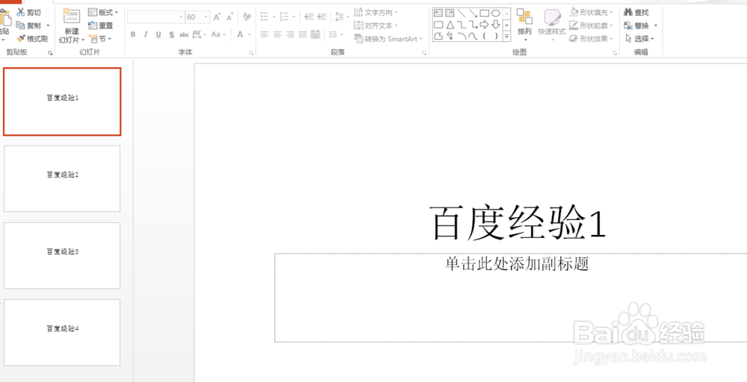Viewport: 747px width, 382px height.
Task: Toggle text Shadow (S) formatting
Action: pos(172,34)
